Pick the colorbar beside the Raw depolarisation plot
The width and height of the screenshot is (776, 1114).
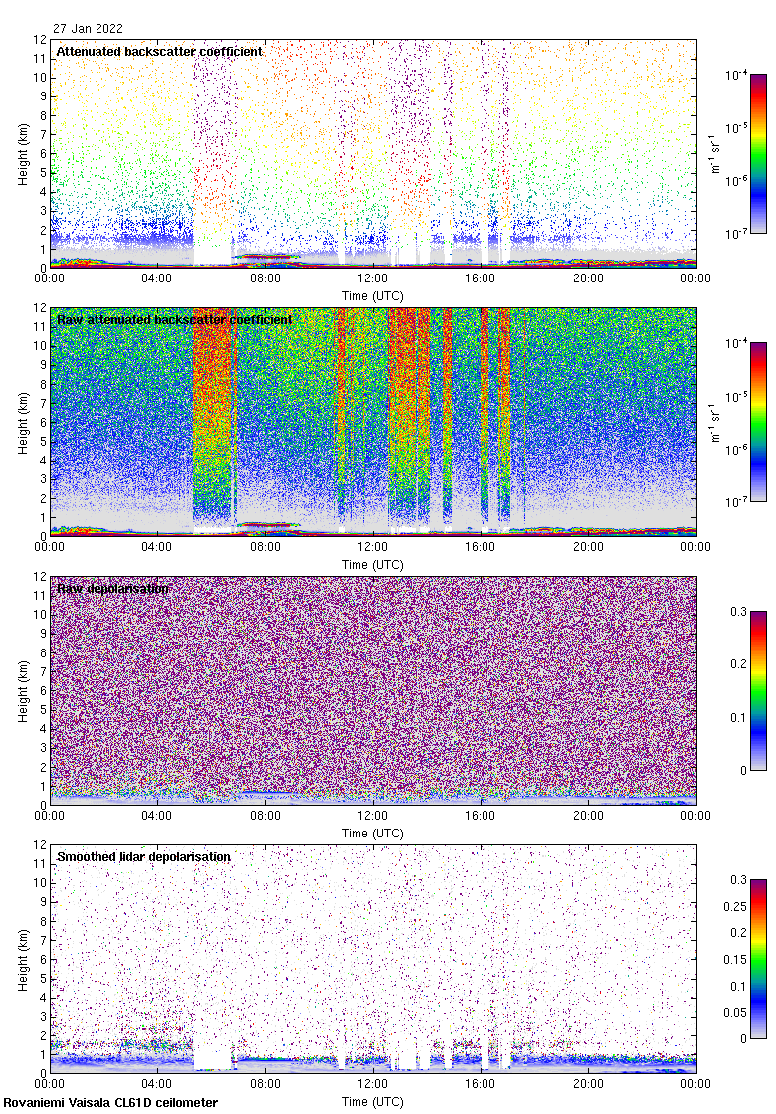click(758, 691)
